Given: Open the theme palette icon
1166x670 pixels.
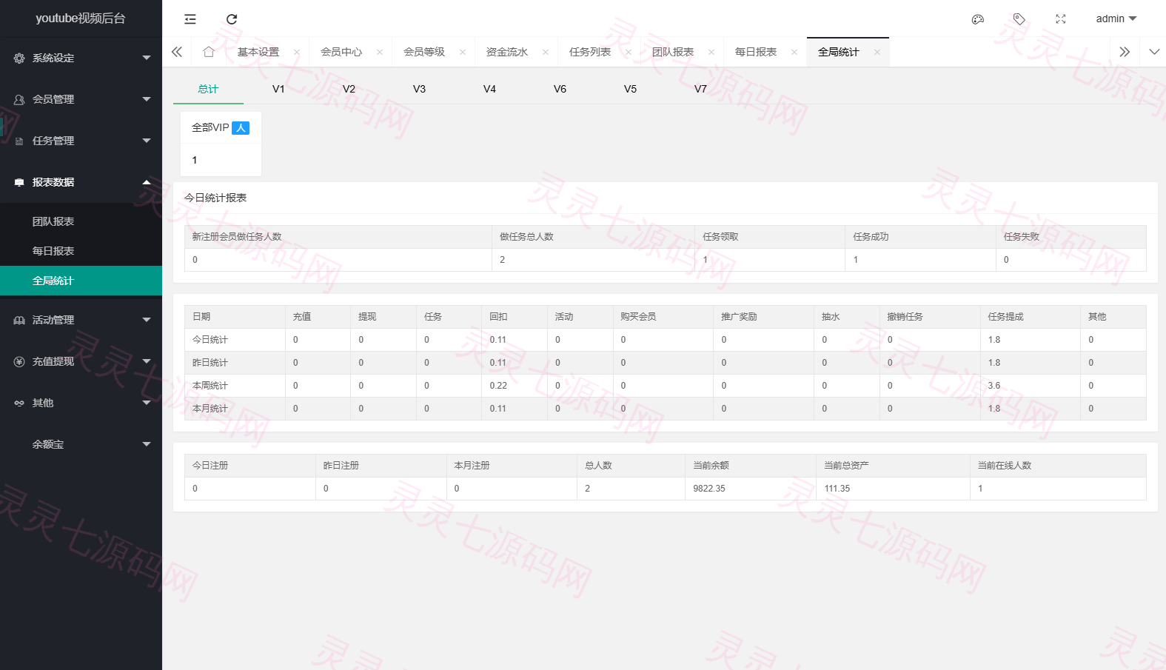Looking at the screenshot, I should click(x=978, y=19).
